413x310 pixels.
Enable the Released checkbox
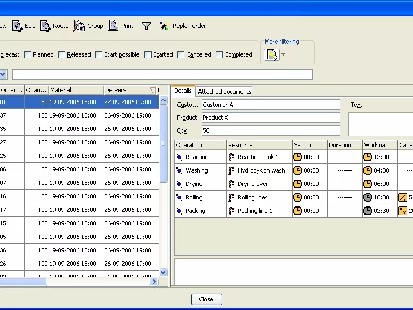(x=61, y=55)
